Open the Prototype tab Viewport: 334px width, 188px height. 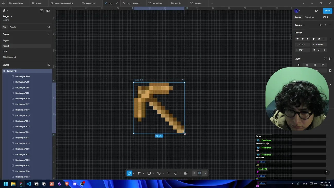[309, 17]
